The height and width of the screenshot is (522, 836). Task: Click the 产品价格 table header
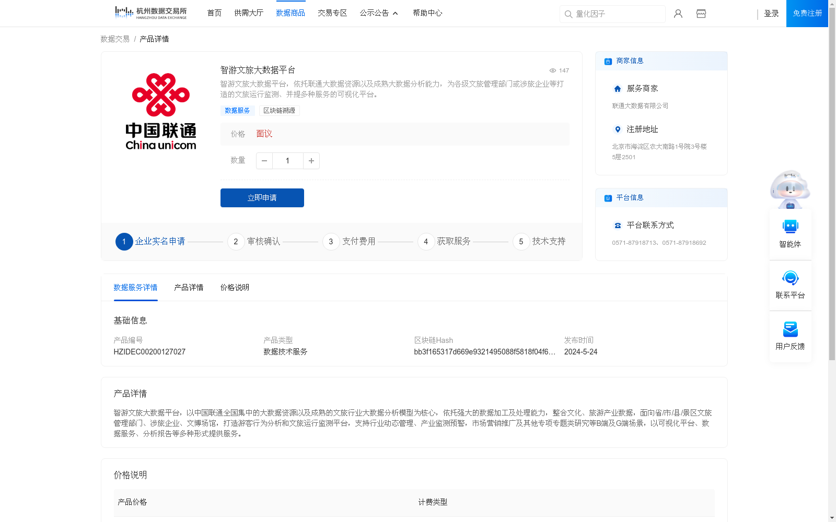132,502
